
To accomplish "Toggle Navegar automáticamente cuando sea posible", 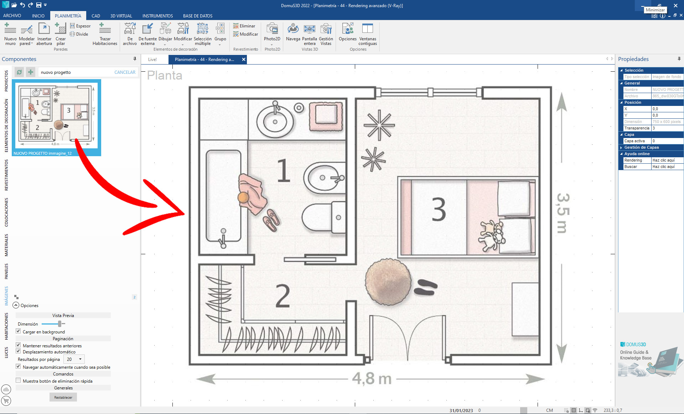I will point(18,367).
